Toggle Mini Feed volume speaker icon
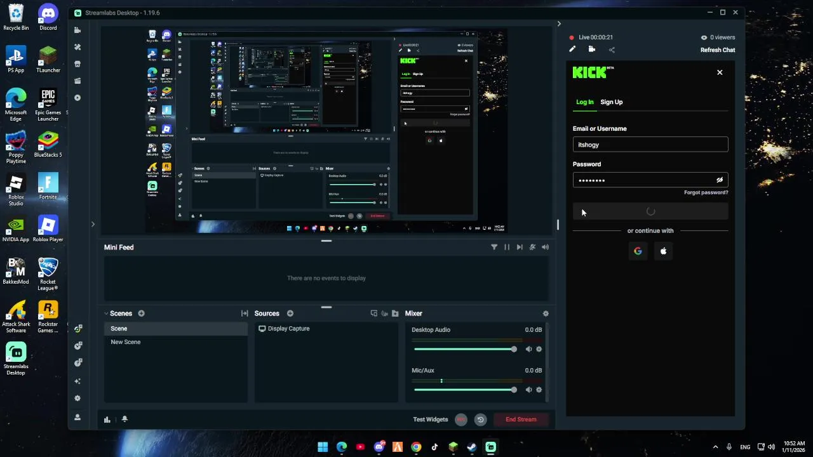Image resolution: width=813 pixels, height=457 pixels. tap(545, 248)
